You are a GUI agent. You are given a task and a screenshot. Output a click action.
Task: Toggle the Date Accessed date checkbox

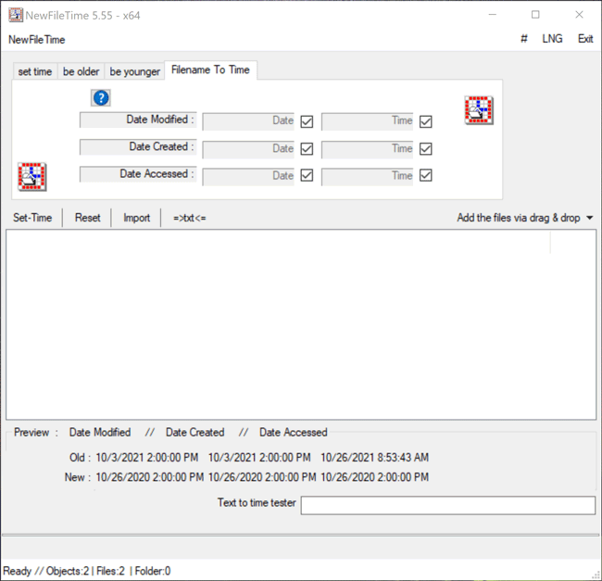[307, 175]
